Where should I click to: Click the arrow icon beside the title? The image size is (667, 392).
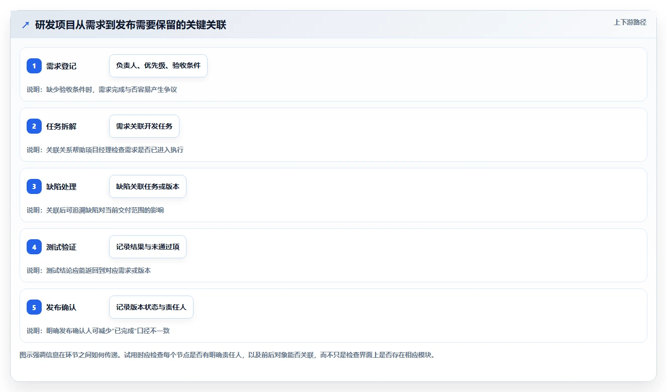tap(26, 25)
